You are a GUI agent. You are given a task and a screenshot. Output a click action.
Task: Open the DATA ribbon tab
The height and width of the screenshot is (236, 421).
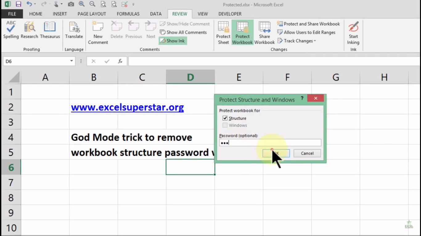pos(156,14)
